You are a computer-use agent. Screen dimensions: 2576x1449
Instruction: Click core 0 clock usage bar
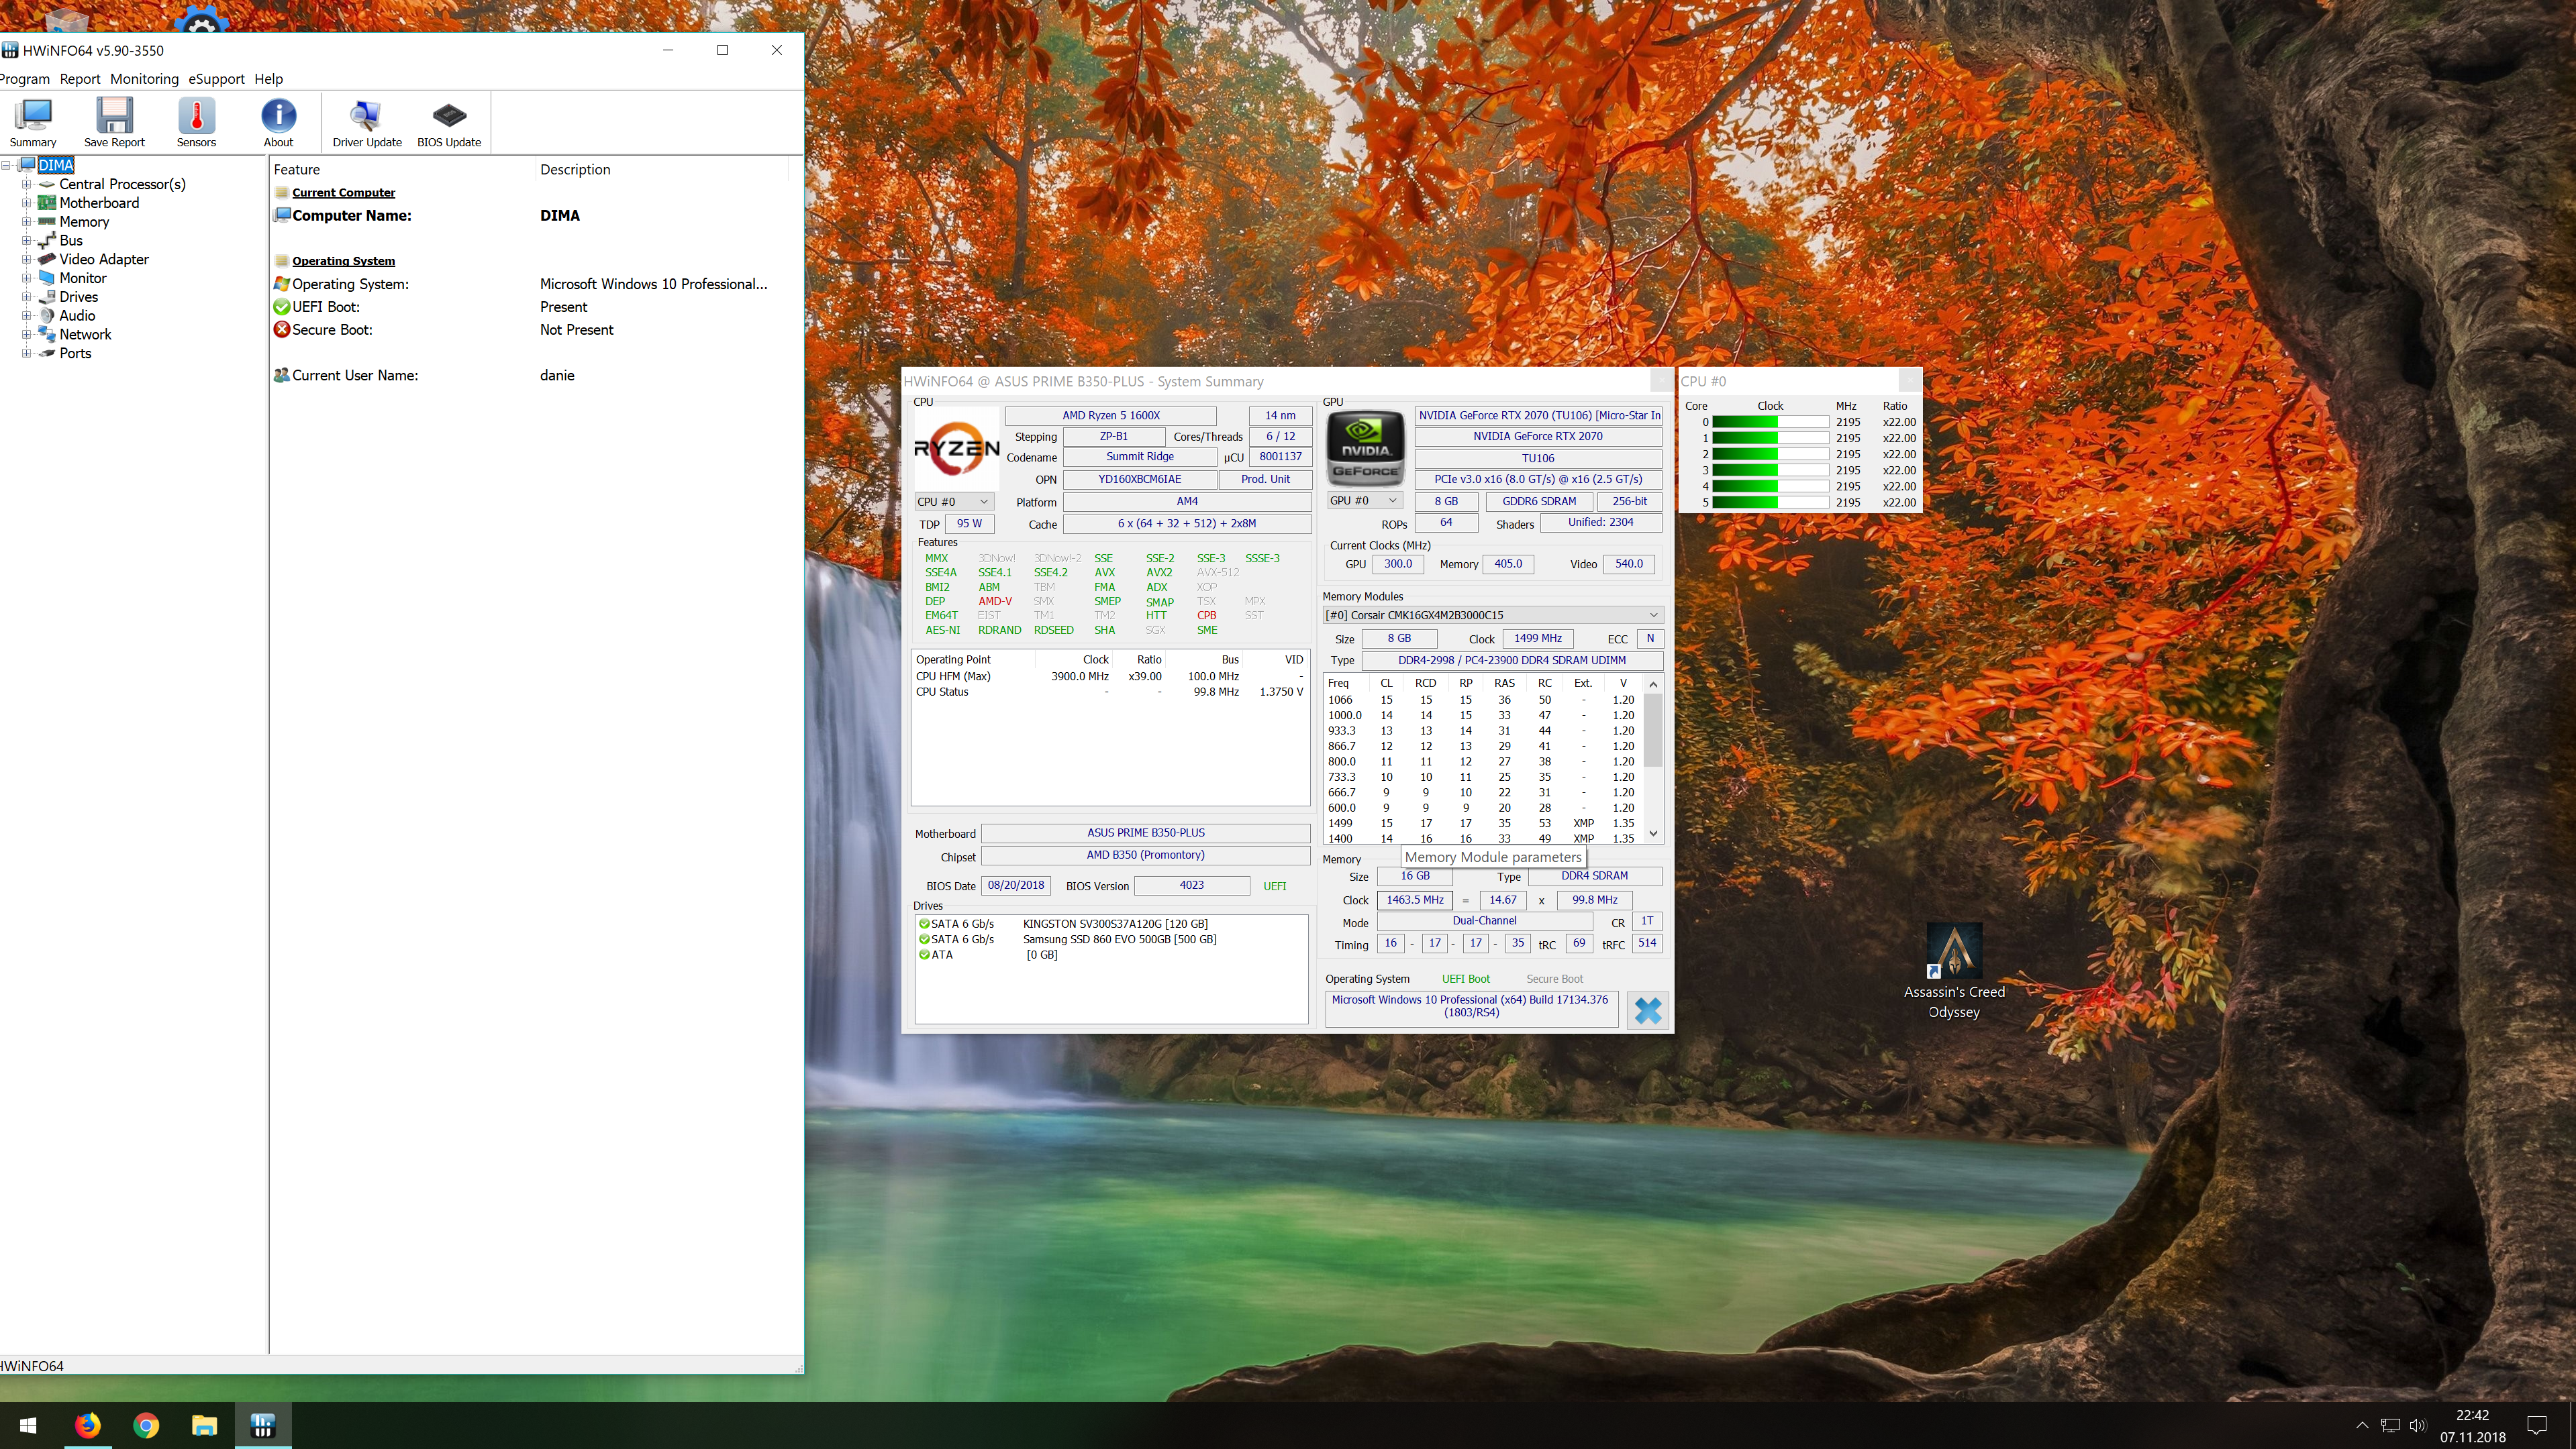[1770, 422]
